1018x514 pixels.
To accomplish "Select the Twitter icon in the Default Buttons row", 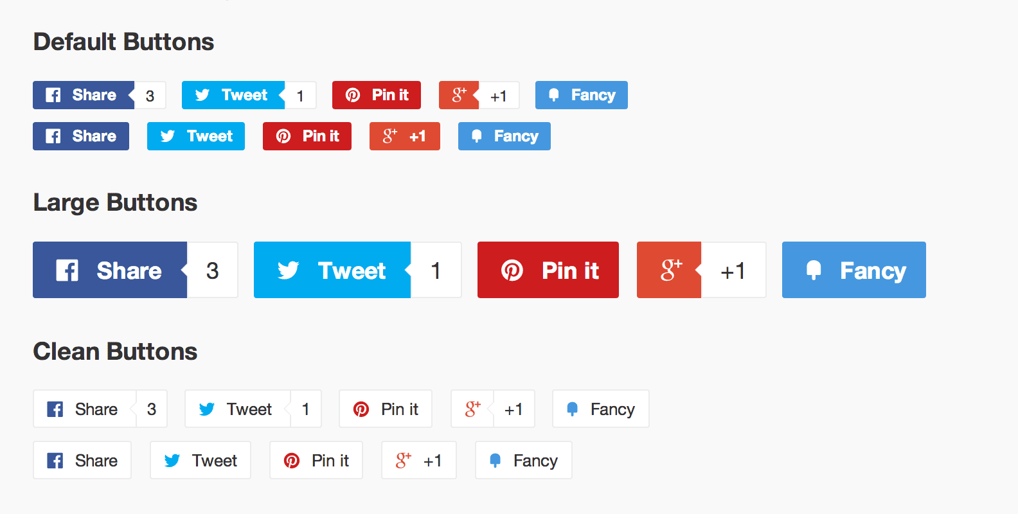I will coord(202,94).
